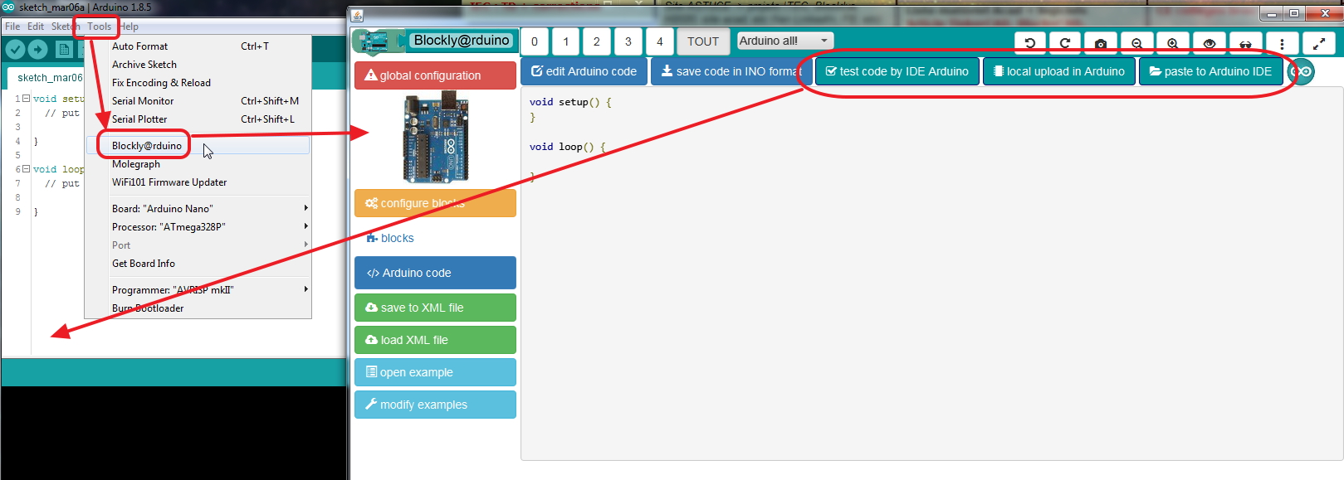The image size is (1344, 480).
Task: Click the zoom out magnifier icon
Action: point(1137,43)
